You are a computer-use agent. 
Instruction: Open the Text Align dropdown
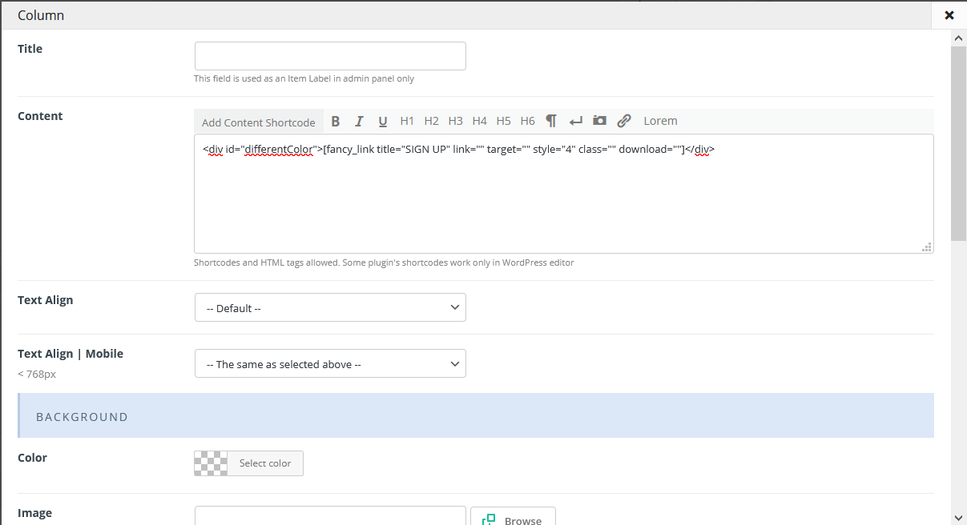tap(330, 308)
